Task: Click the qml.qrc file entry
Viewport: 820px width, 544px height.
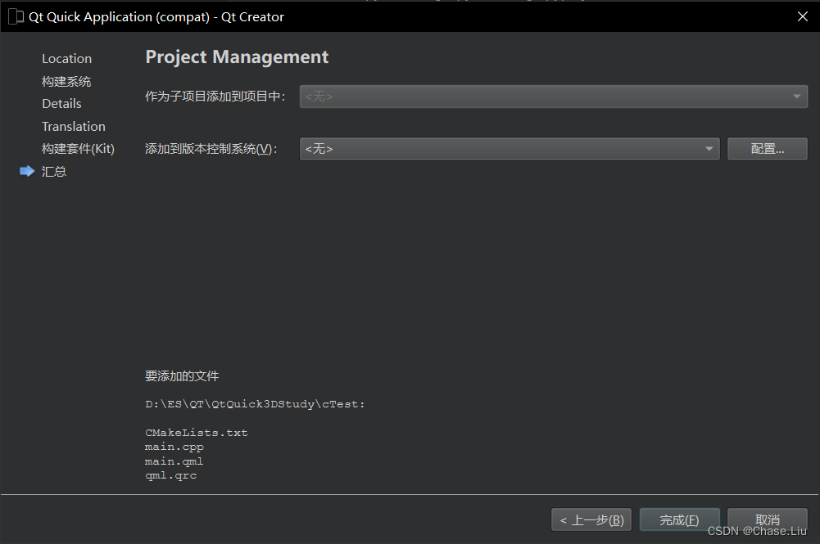Action: [170, 474]
